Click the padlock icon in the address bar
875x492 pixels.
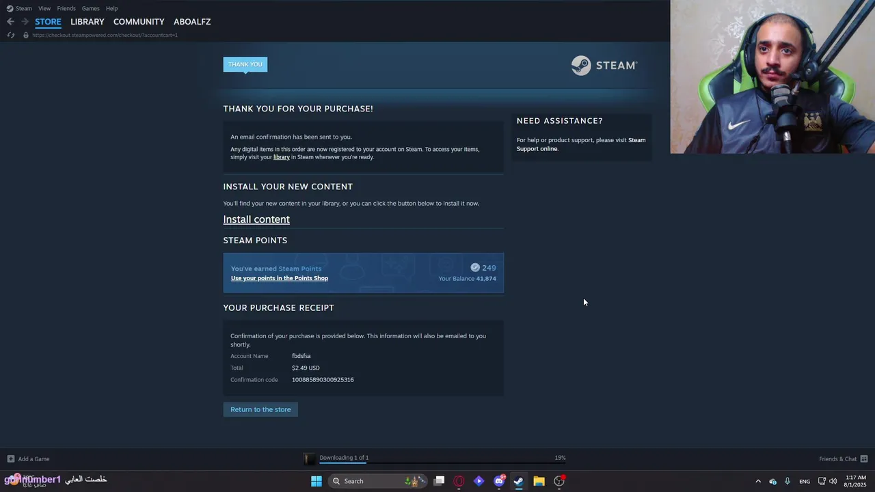click(x=26, y=35)
